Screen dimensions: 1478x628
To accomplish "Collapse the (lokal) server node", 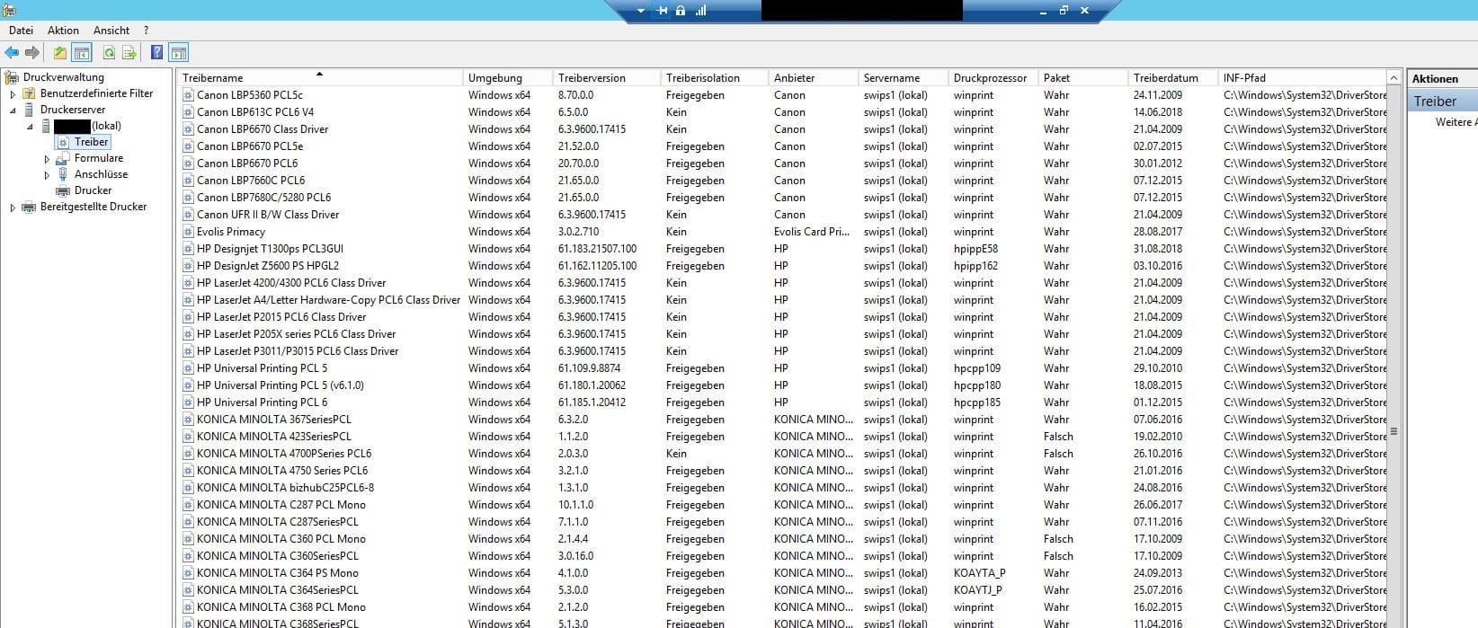I will click(x=30, y=127).
